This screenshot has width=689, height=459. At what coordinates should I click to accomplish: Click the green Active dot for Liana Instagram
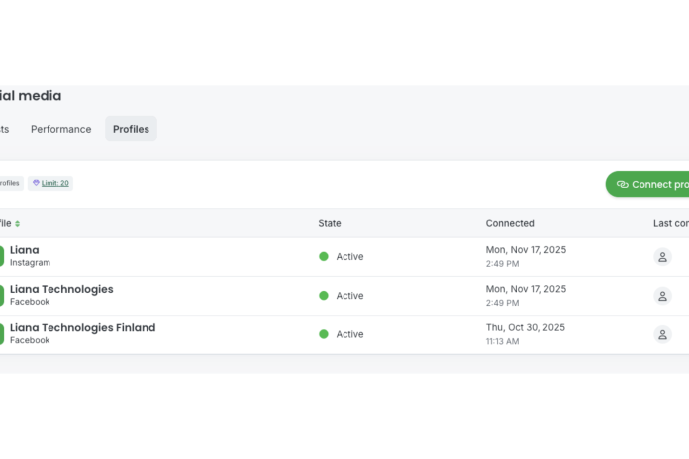coord(323,257)
